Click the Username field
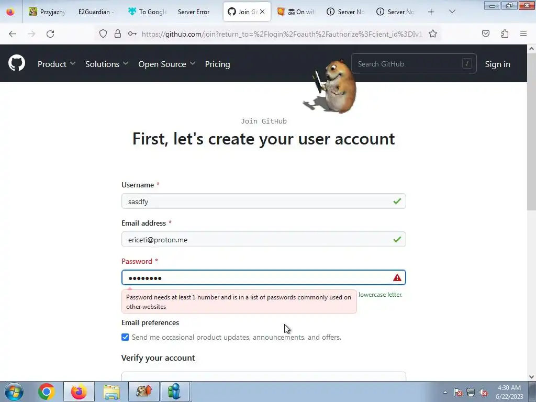This screenshot has width=536, height=402. (264, 201)
